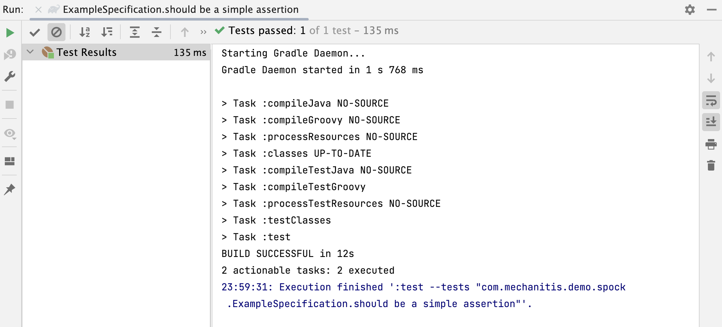722x327 pixels.
Task: Clear console with trash icon
Action: click(x=711, y=165)
